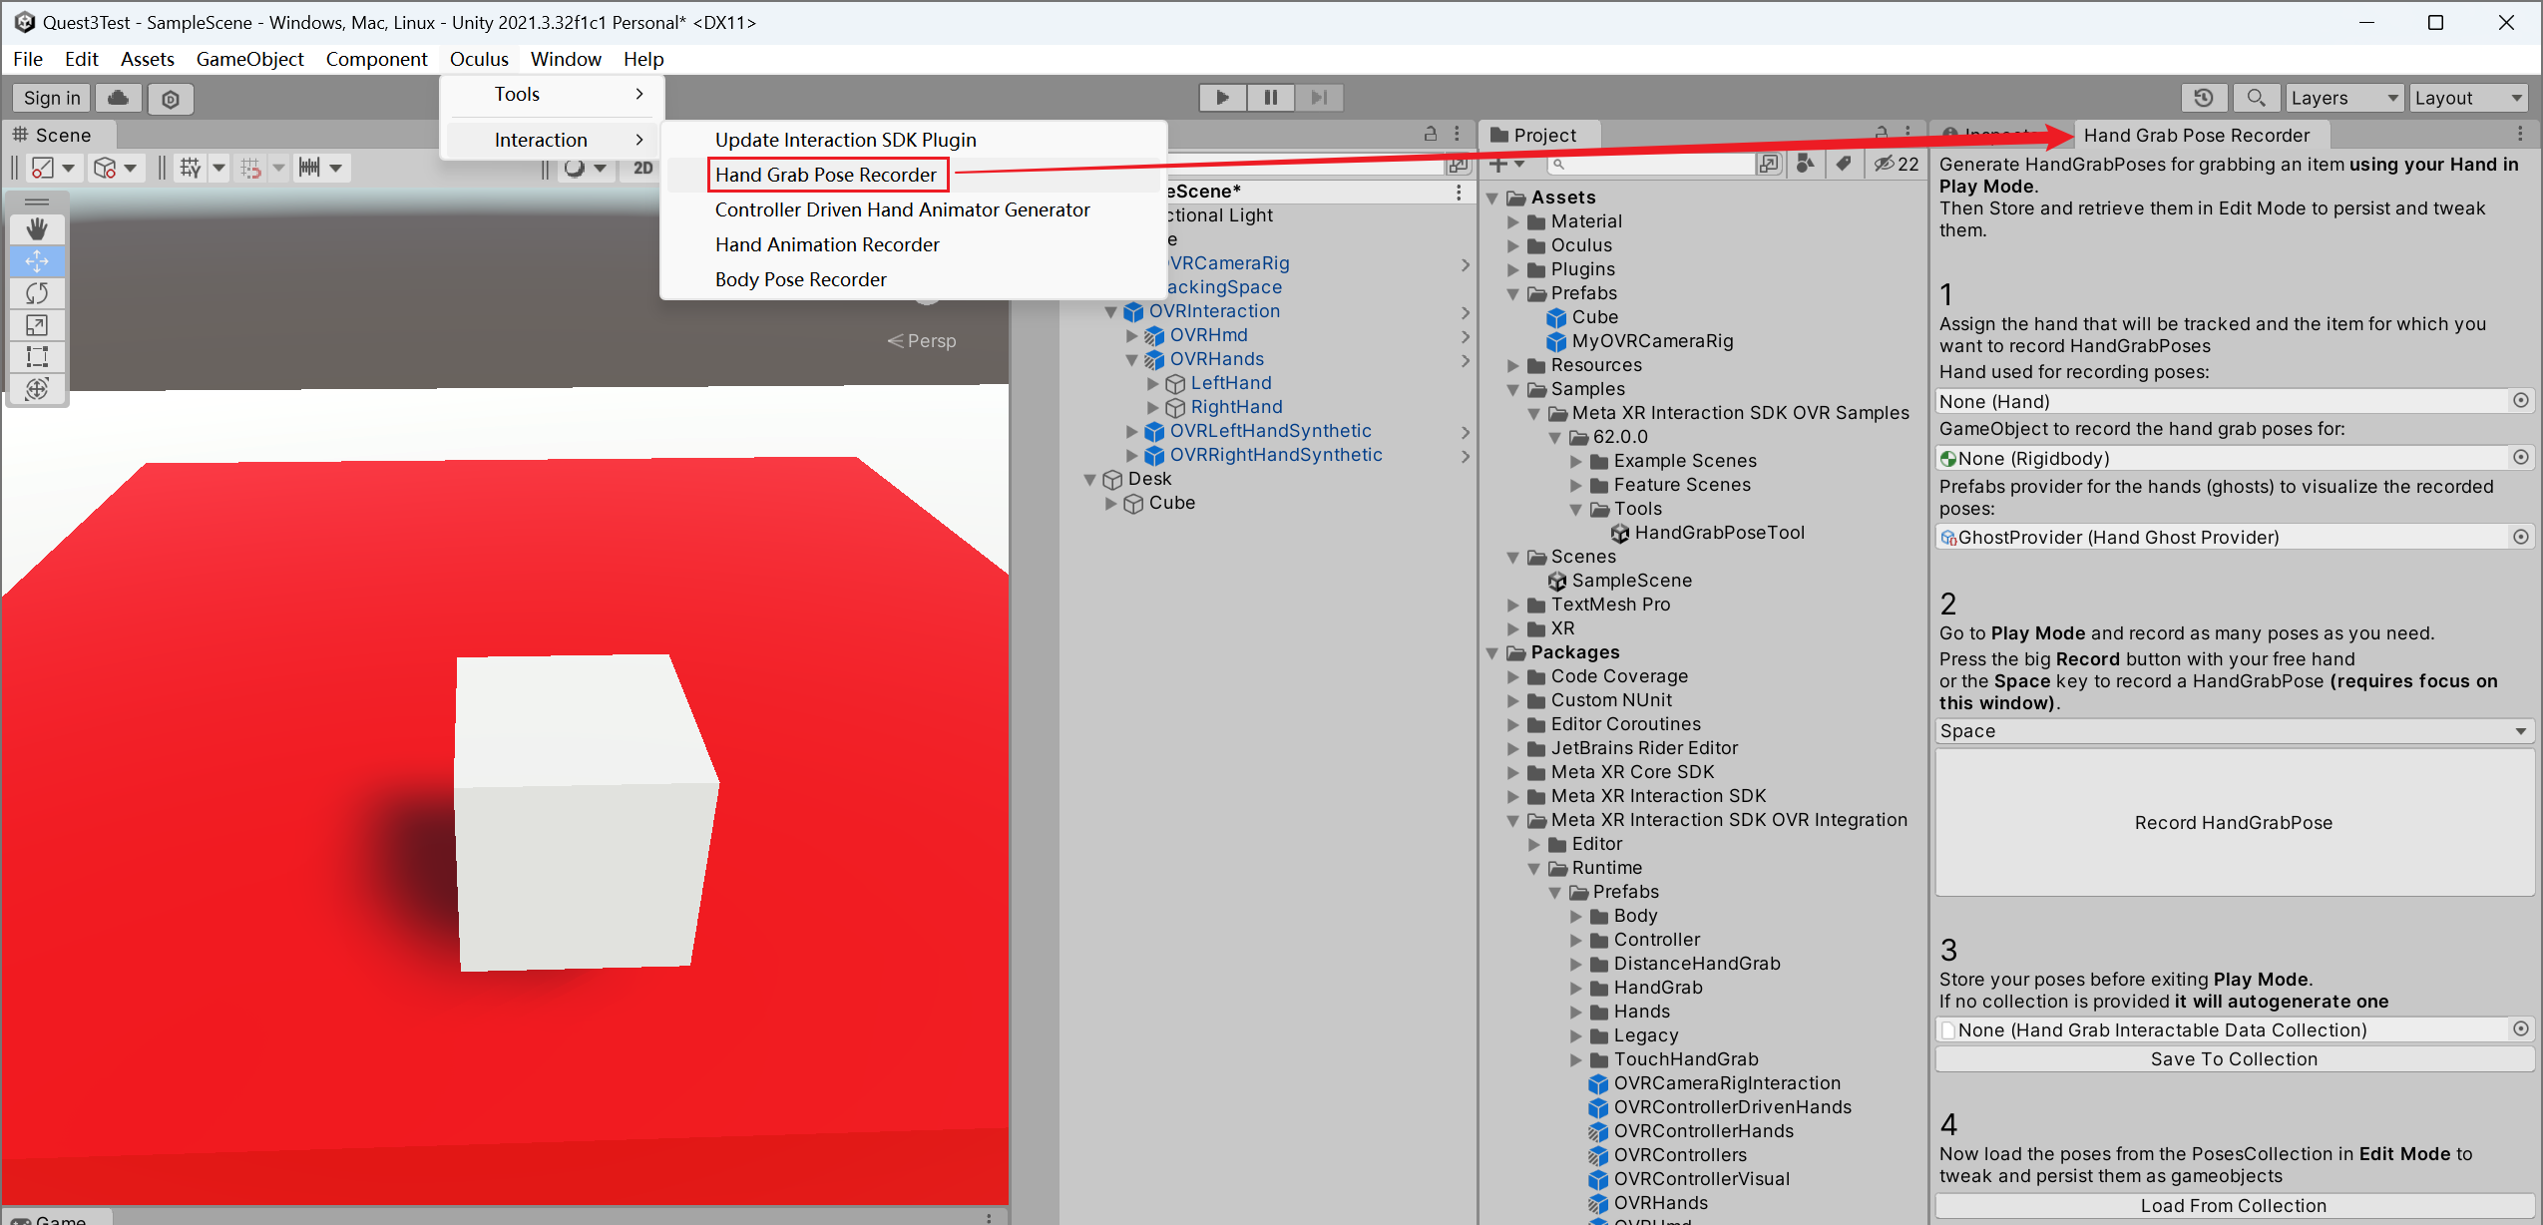The width and height of the screenshot is (2543, 1225).
Task: Toggle grid snapping in Scene toolbar
Action: [250, 168]
